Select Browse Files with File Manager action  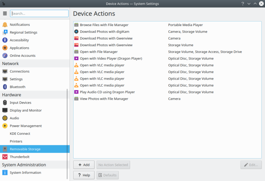104,25
